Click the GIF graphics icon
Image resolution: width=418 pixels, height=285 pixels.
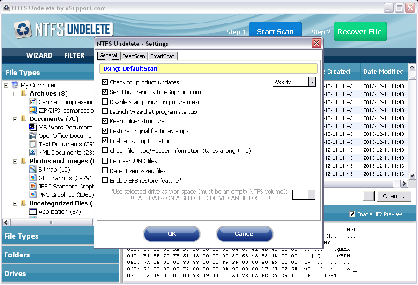coord(33,178)
